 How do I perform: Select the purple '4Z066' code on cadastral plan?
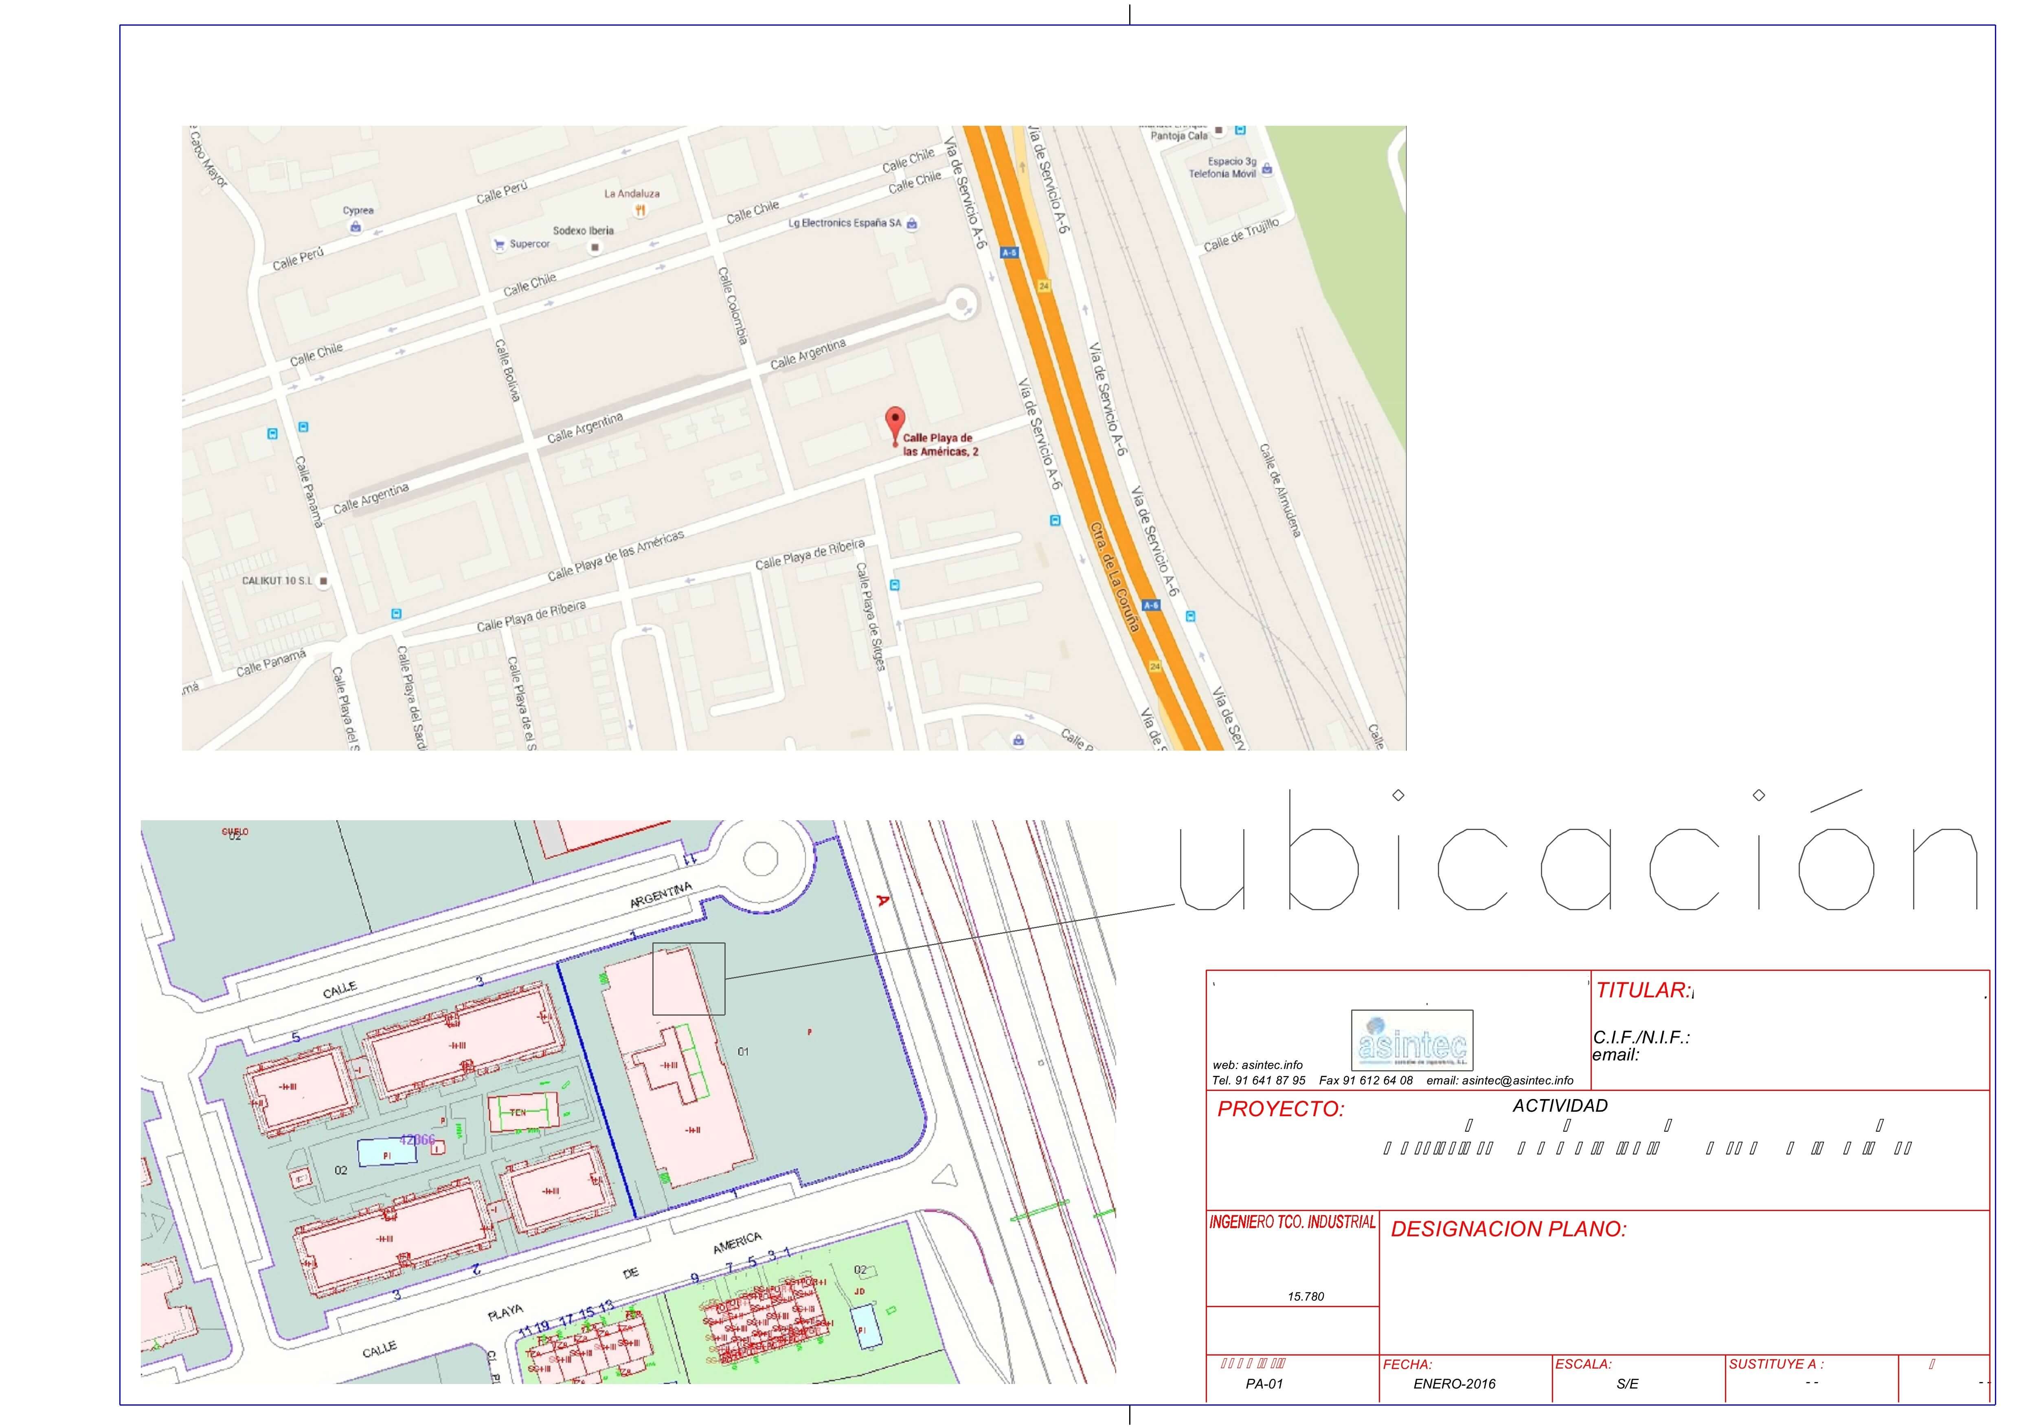(417, 1140)
